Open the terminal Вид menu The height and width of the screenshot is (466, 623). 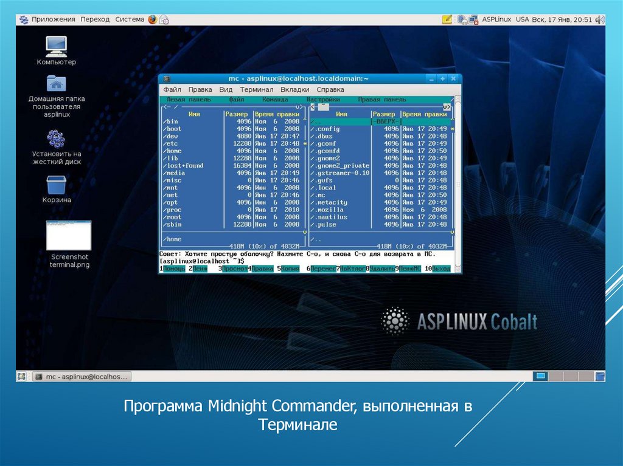point(226,90)
